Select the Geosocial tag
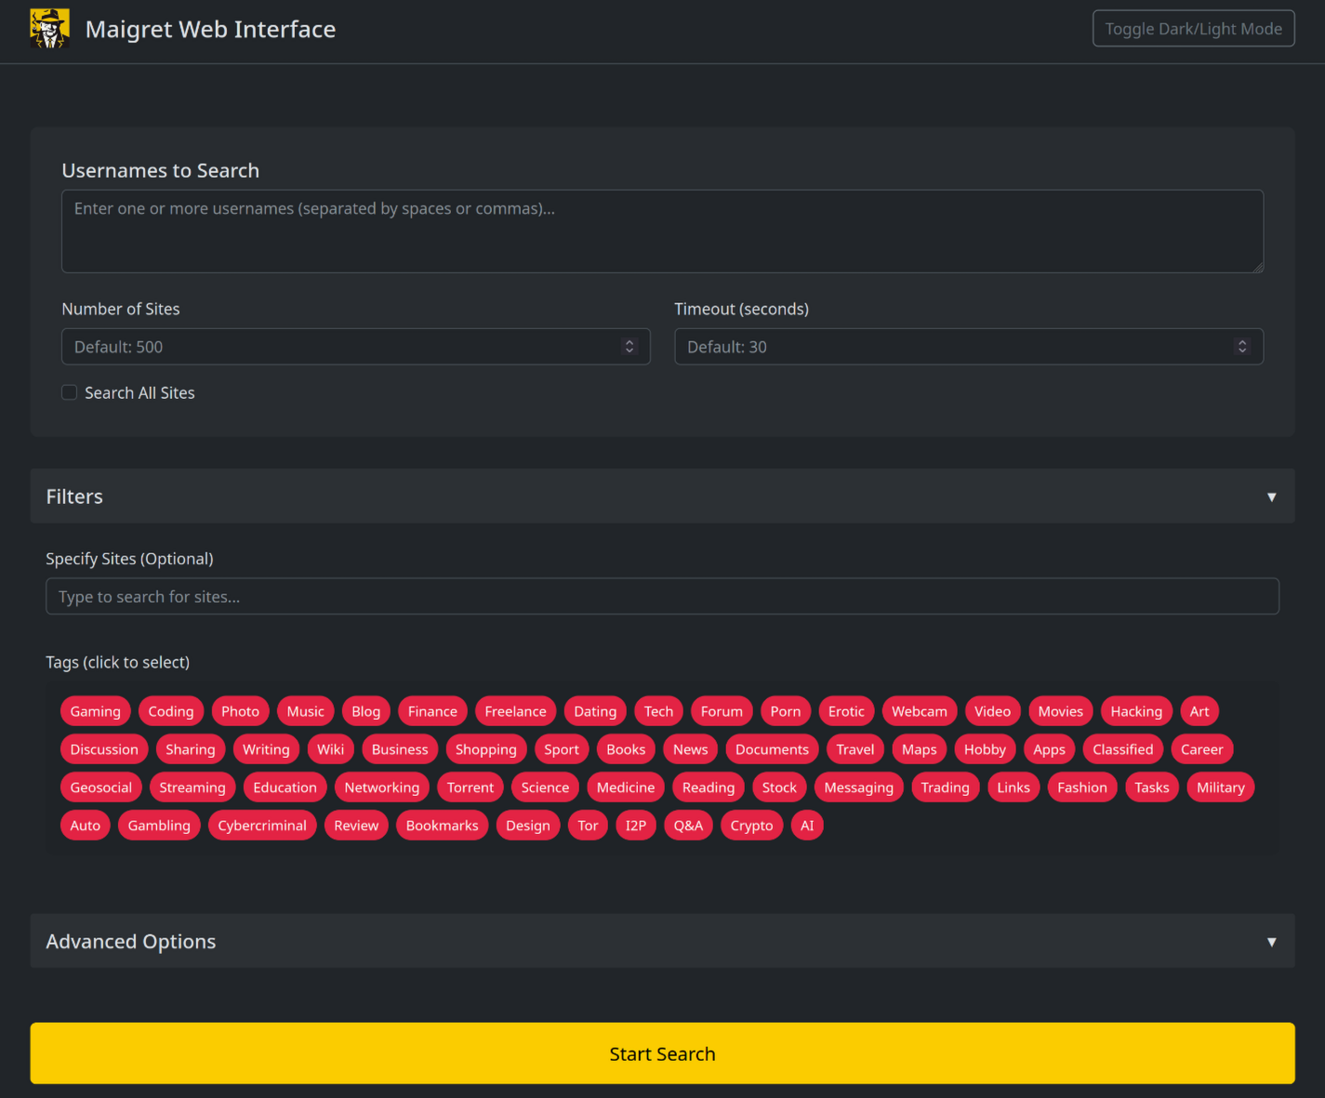 tap(100, 787)
